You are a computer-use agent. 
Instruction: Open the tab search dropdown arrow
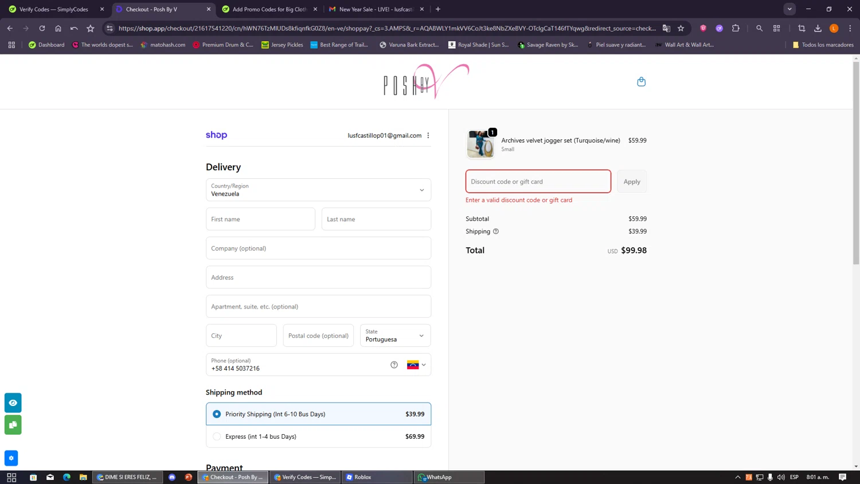click(789, 9)
